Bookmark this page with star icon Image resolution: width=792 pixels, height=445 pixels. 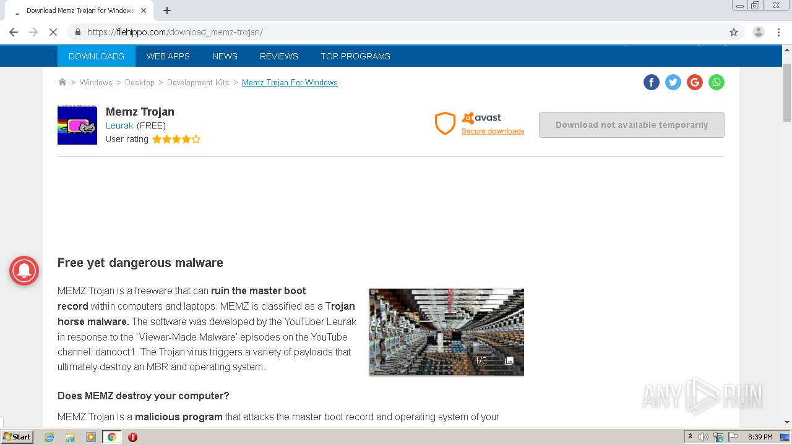click(734, 32)
